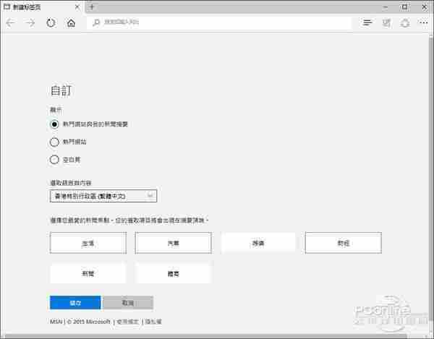The width and height of the screenshot is (434, 339).
Task: Open the More actions (…) menu
Action: 422,23
